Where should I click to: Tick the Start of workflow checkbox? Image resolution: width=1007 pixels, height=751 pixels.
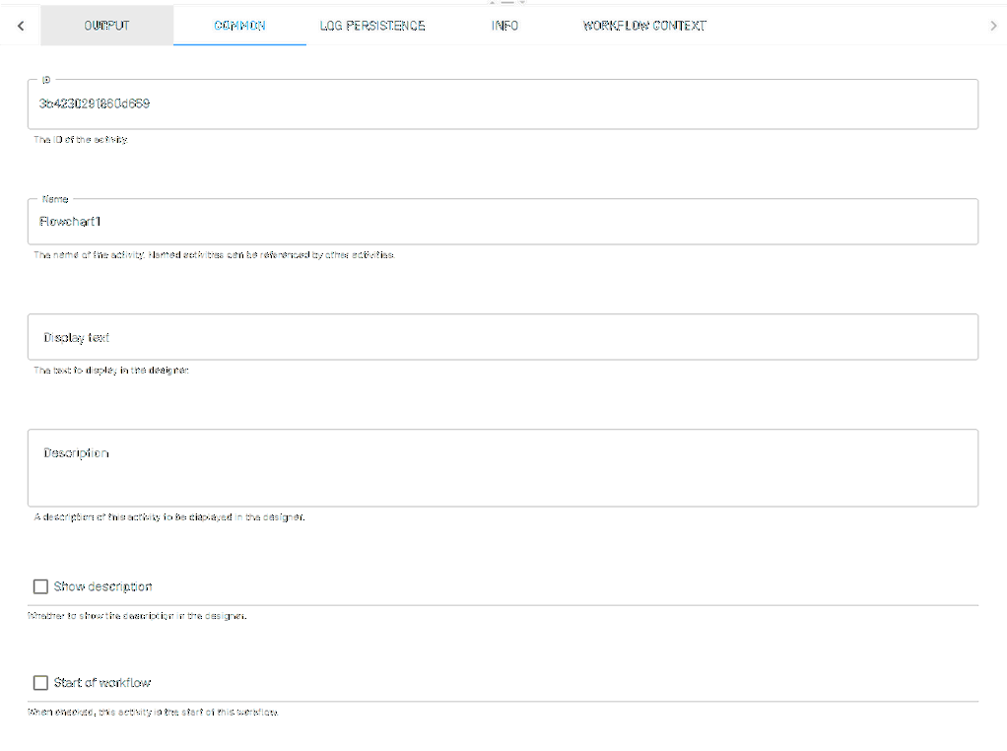(x=40, y=683)
